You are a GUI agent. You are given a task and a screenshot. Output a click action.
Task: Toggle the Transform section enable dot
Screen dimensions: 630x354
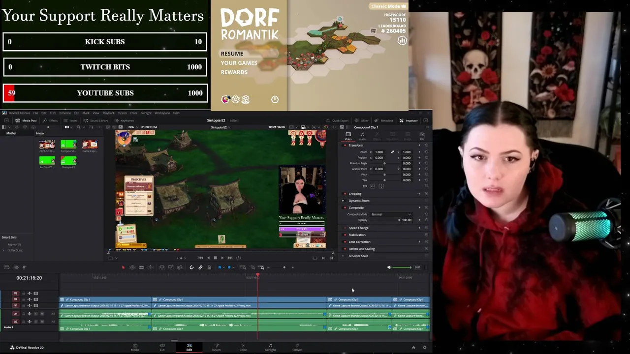[x=345, y=146]
